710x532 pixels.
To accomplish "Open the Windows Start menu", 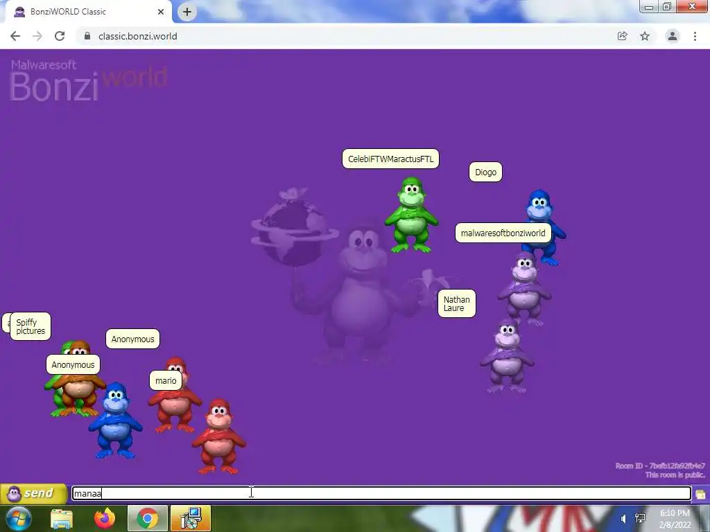I will (19, 518).
